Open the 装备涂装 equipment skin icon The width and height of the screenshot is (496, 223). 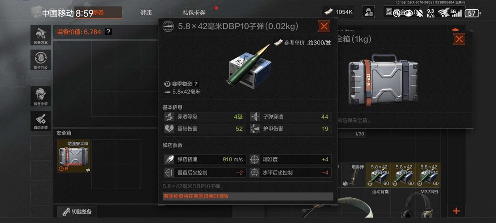point(40,96)
